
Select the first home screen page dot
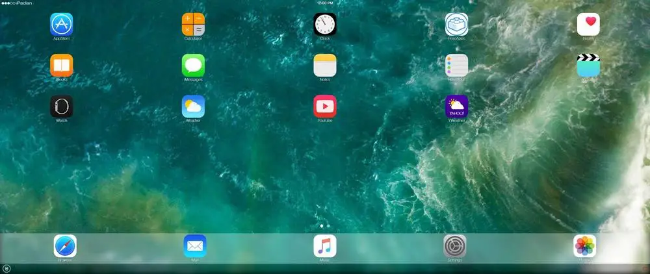coord(322,226)
